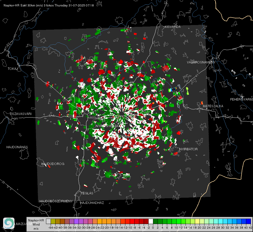
Task: Click the TOKAJ town label
Action: coord(13,69)
